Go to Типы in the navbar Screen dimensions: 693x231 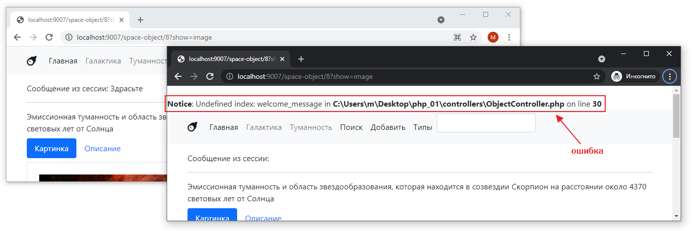pyautogui.click(x=423, y=127)
